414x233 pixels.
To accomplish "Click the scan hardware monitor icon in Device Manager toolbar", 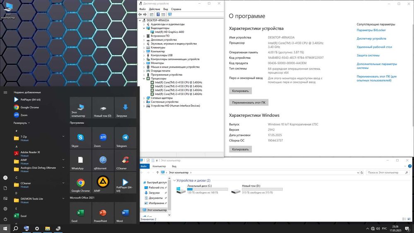I will coord(170,14).
